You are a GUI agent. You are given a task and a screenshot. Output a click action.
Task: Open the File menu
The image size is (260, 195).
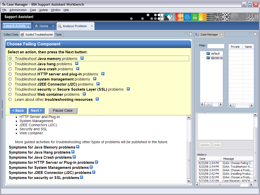[4, 10]
